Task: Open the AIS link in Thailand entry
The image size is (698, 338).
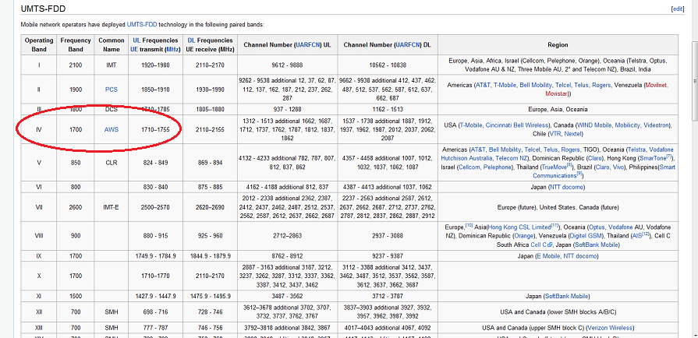Action: (637, 236)
